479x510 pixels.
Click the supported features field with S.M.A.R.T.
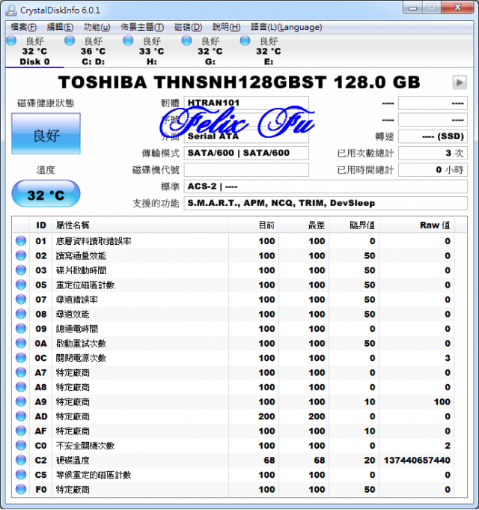click(x=326, y=203)
